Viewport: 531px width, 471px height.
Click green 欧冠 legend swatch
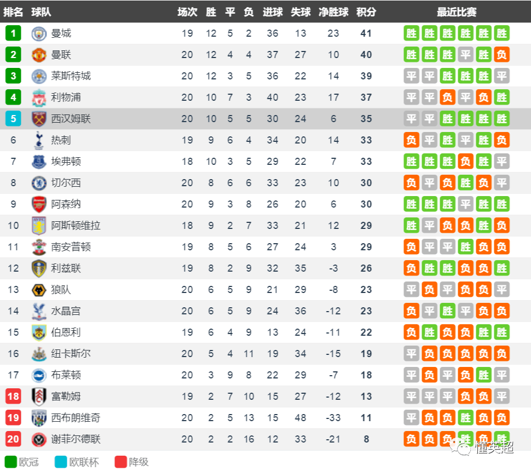[11, 462]
